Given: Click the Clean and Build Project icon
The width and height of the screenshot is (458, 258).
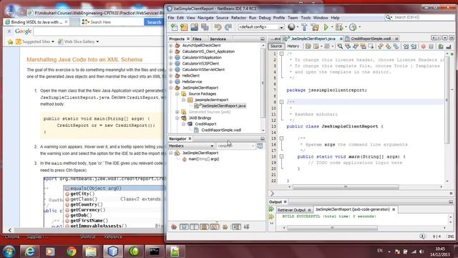Looking at the screenshot, I should coord(315,27).
